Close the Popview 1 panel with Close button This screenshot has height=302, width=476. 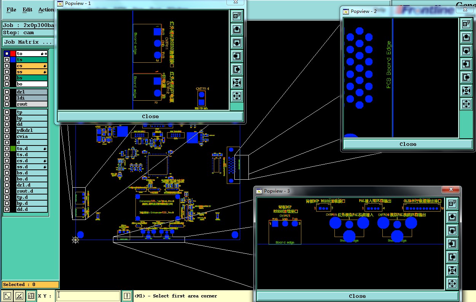pos(150,116)
